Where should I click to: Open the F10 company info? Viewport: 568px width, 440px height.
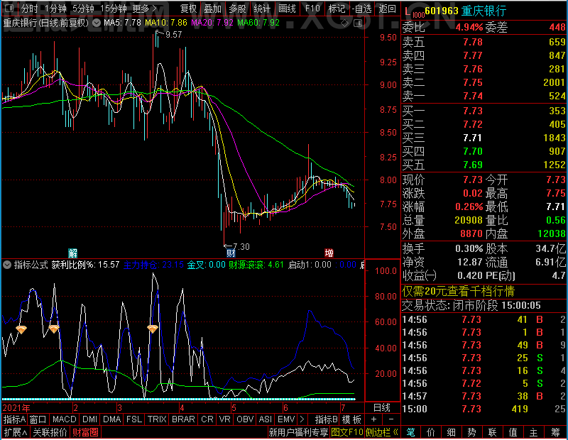(312, 9)
